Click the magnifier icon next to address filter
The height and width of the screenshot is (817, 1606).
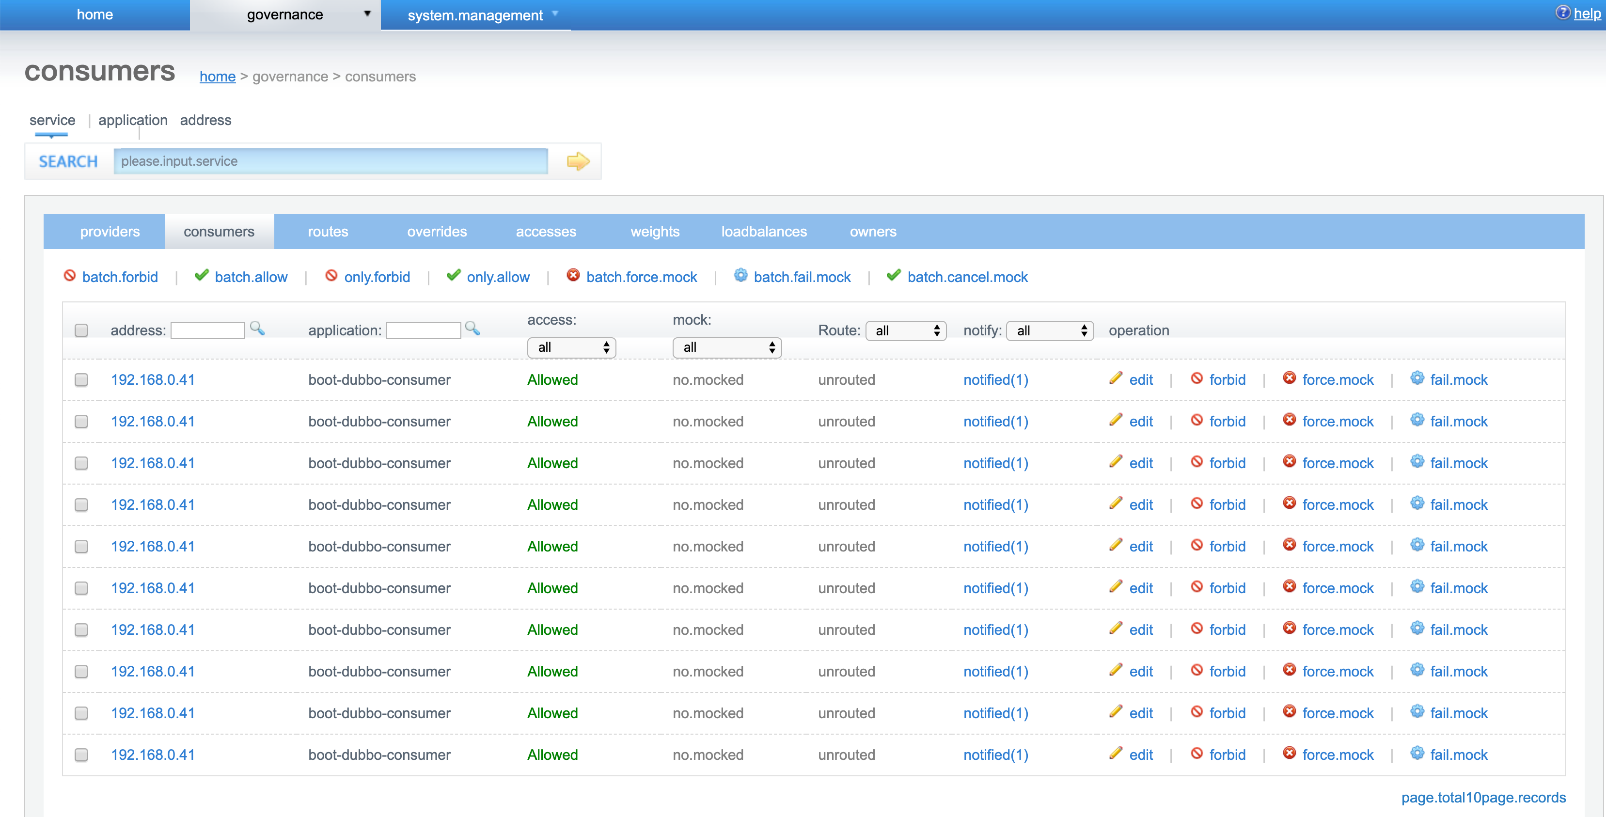click(x=257, y=329)
